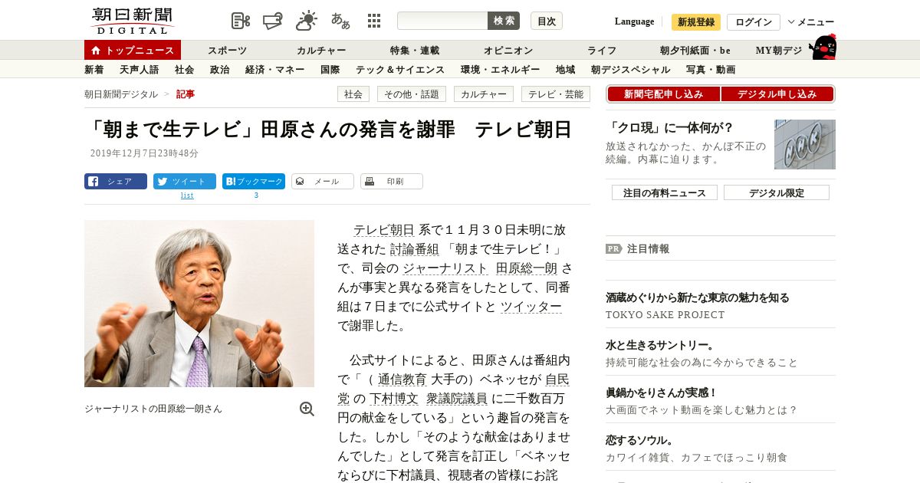Add Hatena bookmark
This screenshot has height=483, width=920.
(254, 182)
